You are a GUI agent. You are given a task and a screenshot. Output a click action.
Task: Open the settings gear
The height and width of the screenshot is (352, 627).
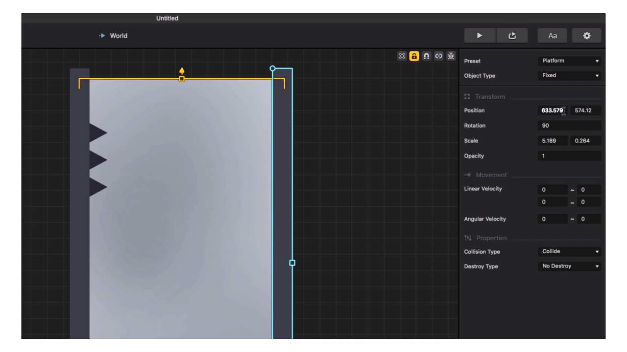[587, 36]
